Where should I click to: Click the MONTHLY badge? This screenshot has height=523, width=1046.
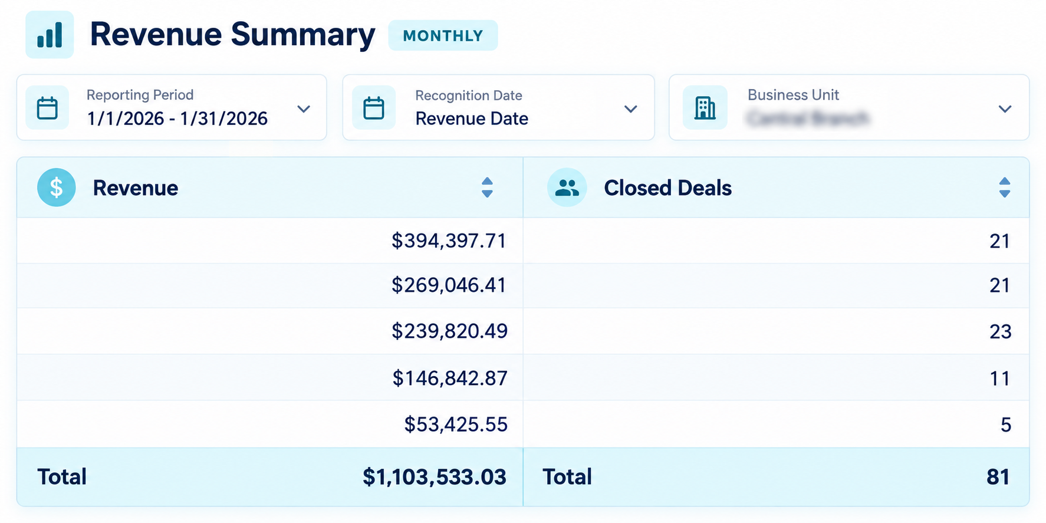point(443,35)
